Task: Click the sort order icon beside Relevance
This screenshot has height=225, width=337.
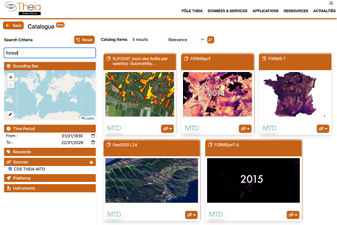Action: point(210,39)
